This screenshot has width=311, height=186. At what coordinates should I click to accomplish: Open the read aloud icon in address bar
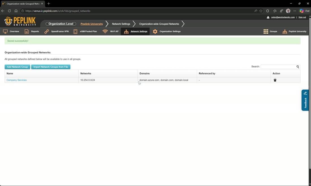[256, 11]
